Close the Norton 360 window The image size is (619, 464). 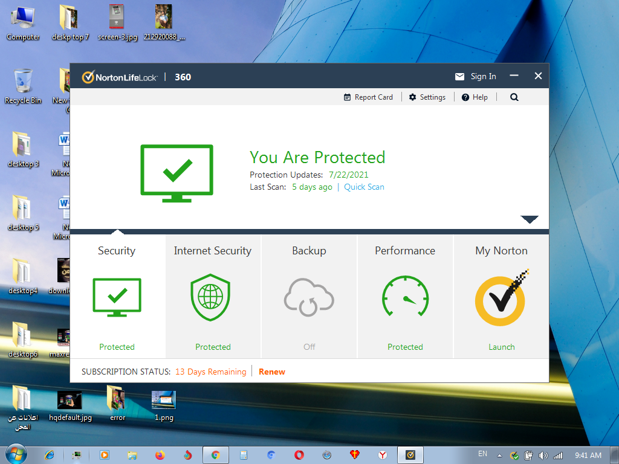pos(538,76)
